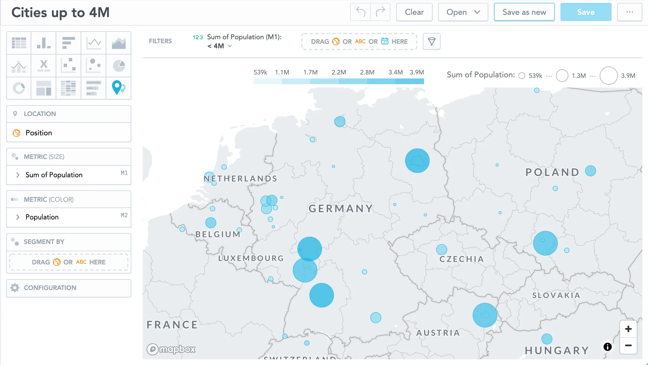Screen dimensions: 648x365
Task: Switch to the column chart visualization
Action: (43, 43)
